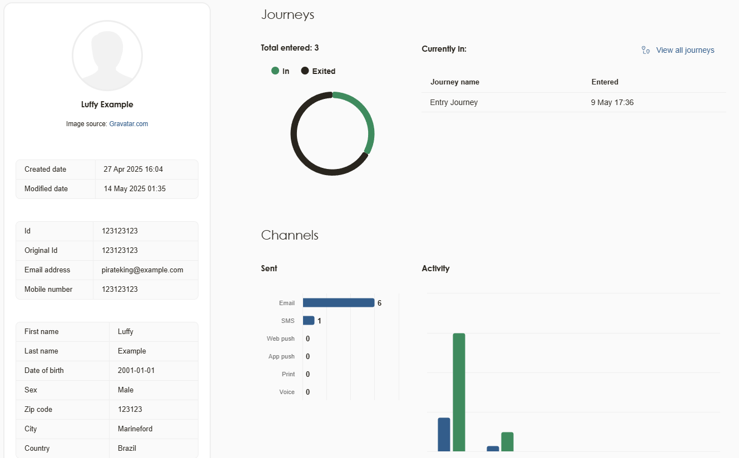This screenshot has width=739, height=458.
Task: Click the Activity chart title
Action: (435, 268)
